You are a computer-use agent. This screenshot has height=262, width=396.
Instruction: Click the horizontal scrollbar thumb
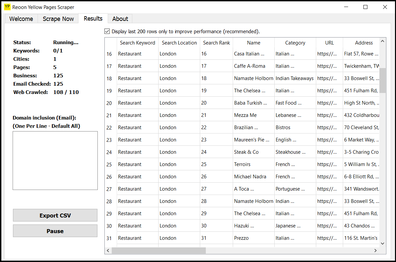click(x=159, y=250)
